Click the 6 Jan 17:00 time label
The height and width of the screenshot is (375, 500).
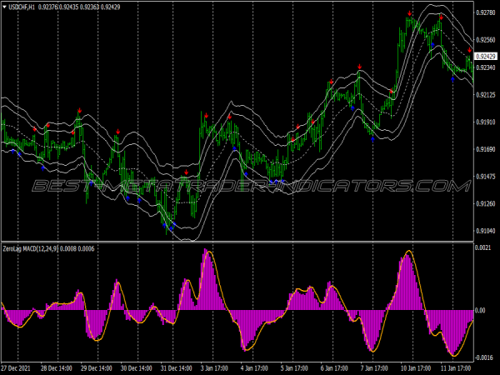[x=334, y=368]
